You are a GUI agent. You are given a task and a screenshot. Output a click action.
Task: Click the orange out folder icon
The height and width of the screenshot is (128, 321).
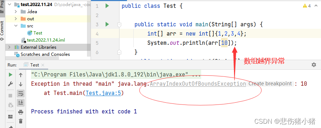pyautogui.click(x=23, y=19)
